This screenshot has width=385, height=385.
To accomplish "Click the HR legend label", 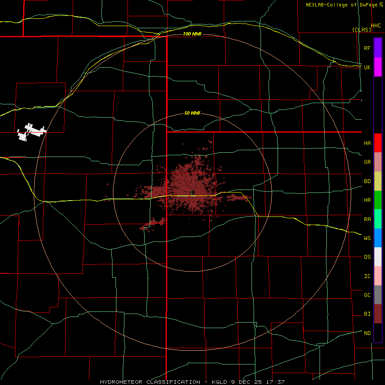I will pyautogui.click(x=367, y=200).
